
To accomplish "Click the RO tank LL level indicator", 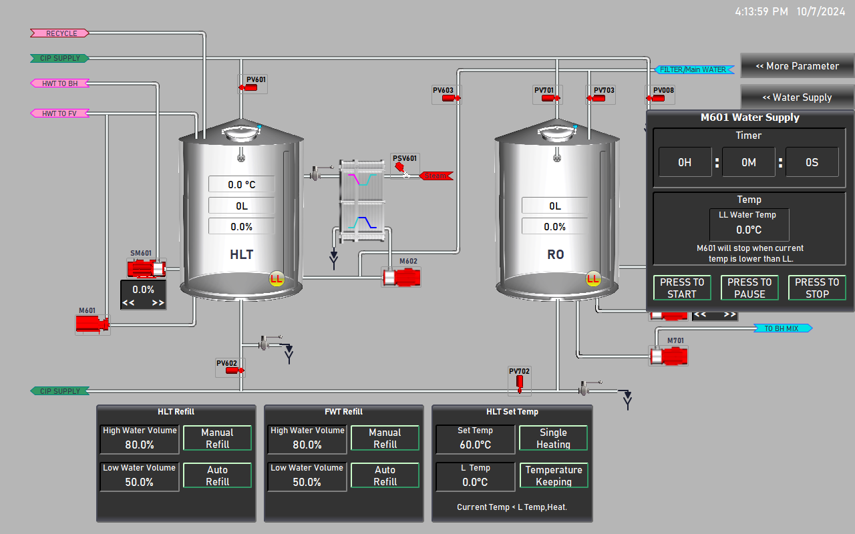I will pos(592,279).
